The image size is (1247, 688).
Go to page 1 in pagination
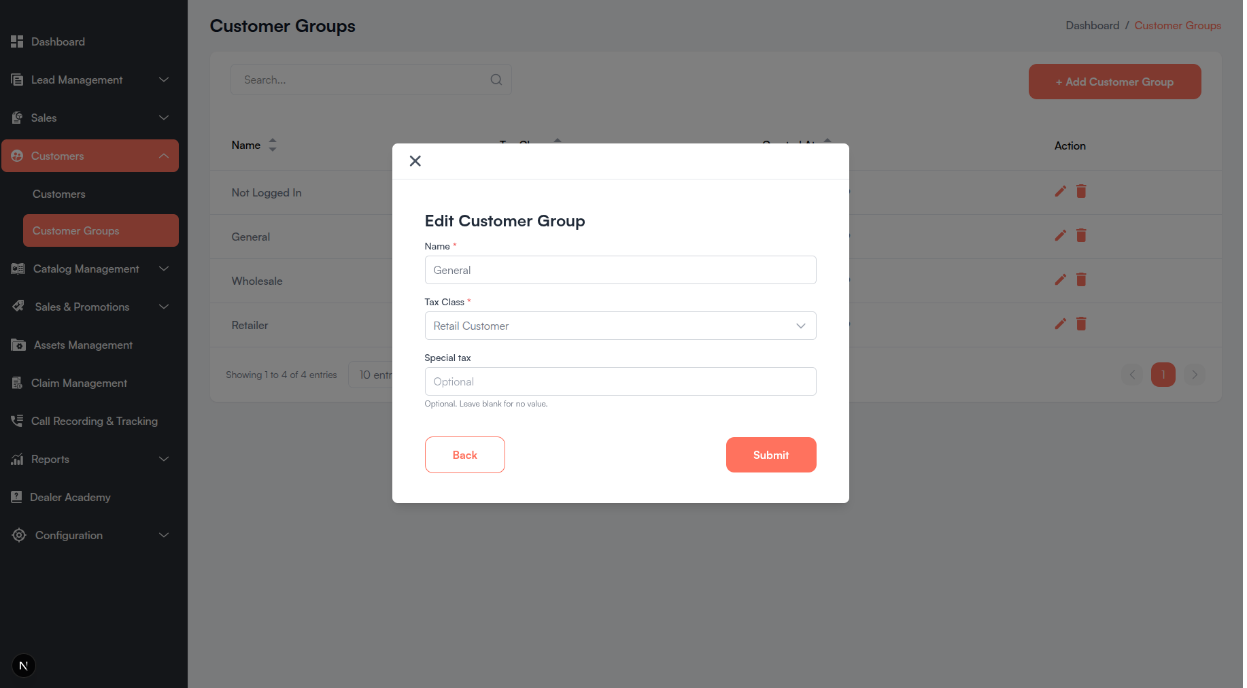coord(1163,375)
